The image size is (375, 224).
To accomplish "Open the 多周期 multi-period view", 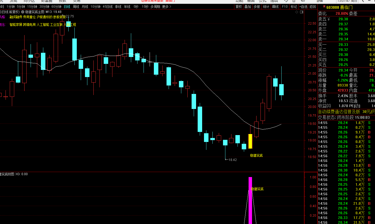I will coord(155,7).
